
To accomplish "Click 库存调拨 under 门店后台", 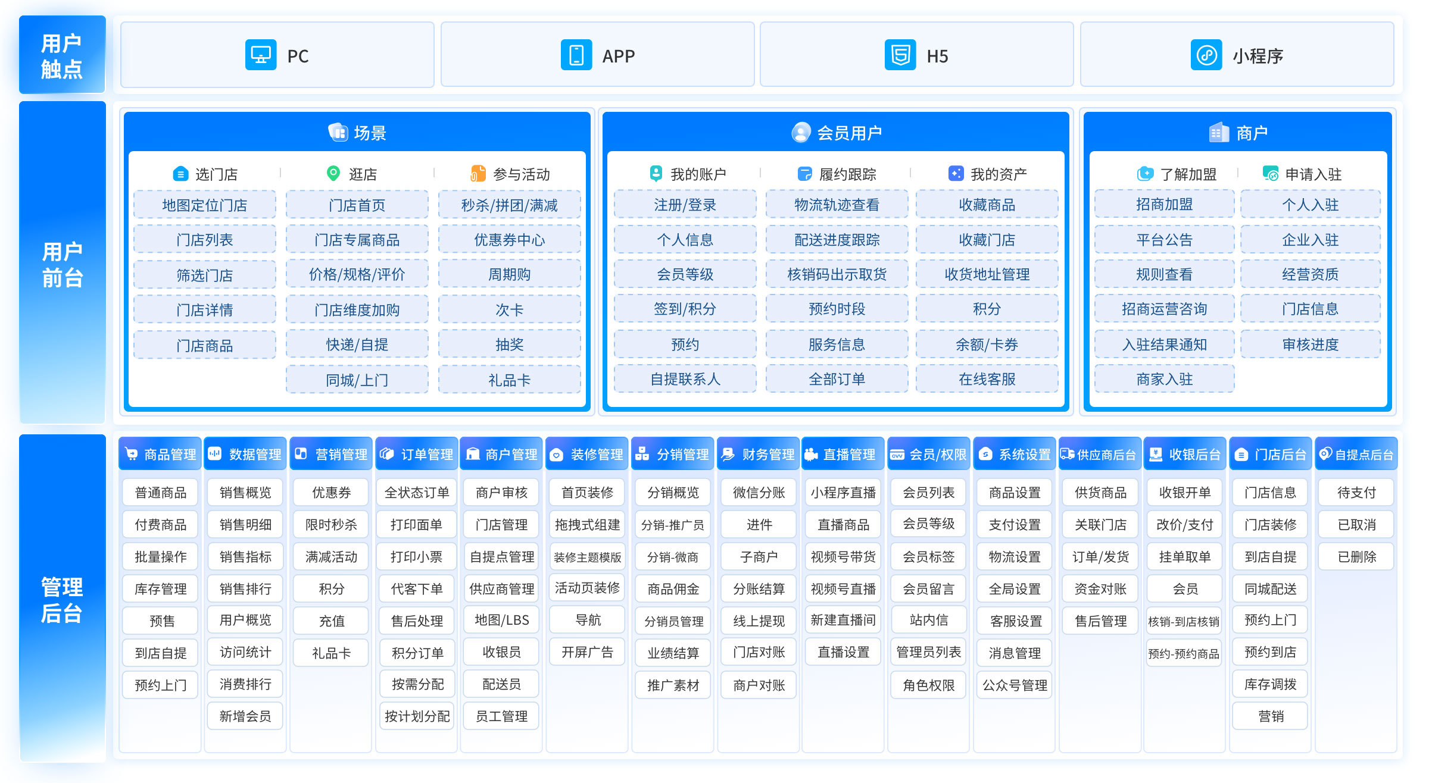I will (1271, 684).
